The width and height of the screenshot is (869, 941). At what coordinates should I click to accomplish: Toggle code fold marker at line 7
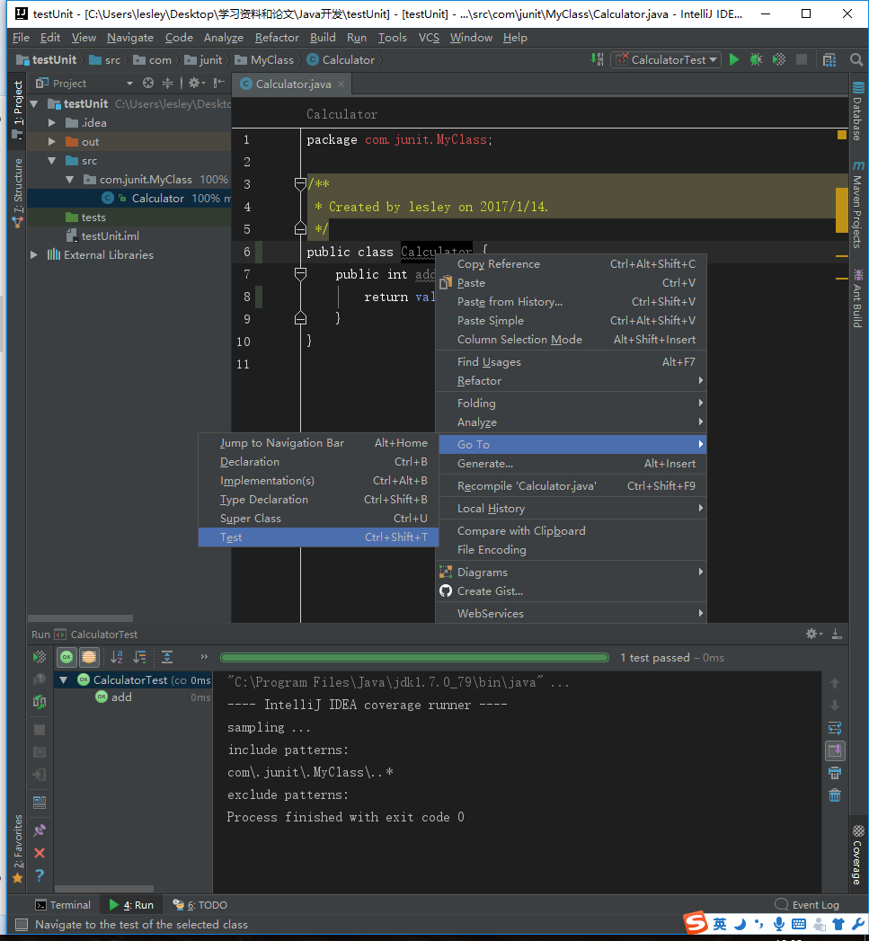click(301, 274)
